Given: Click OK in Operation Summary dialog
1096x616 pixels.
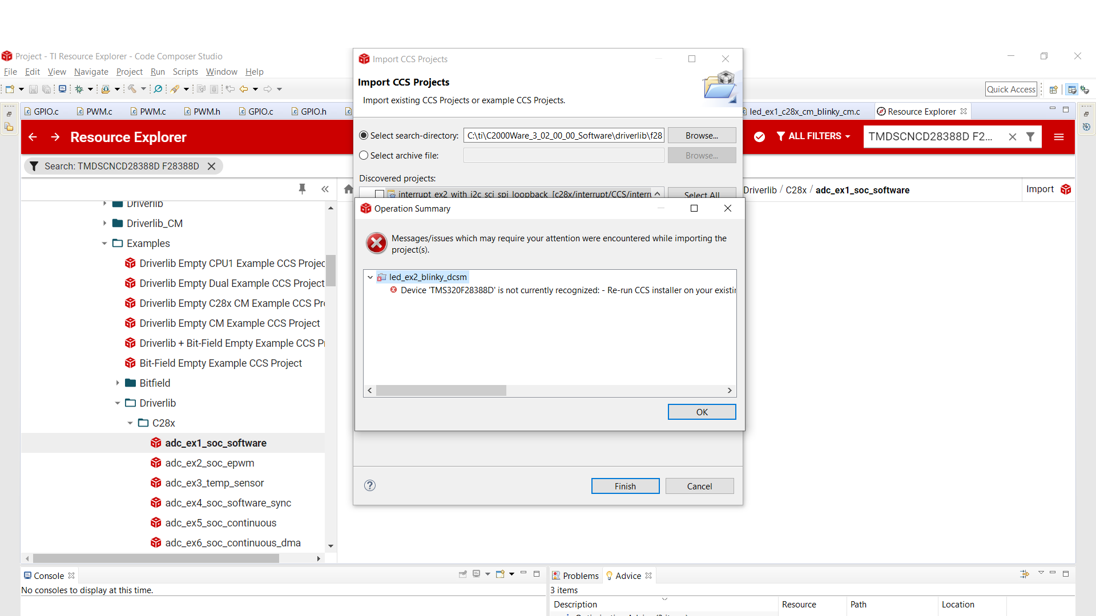Looking at the screenshot, I should (x=702, y=412).
